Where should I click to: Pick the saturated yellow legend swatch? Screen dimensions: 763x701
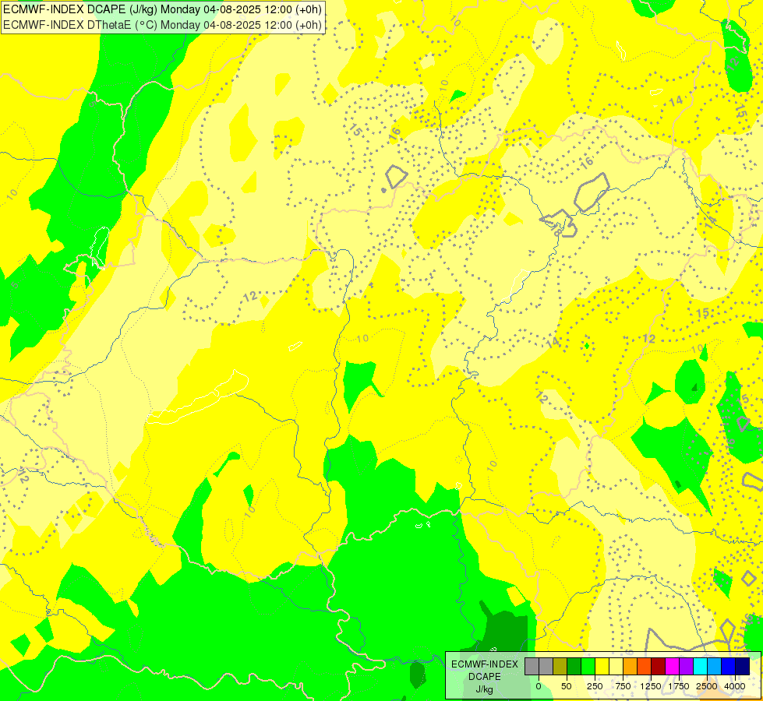point(602,666)
